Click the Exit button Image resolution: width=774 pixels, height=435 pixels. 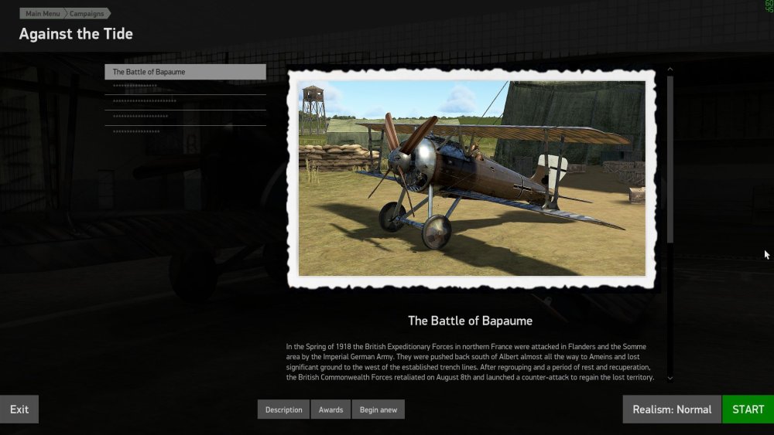19,410
